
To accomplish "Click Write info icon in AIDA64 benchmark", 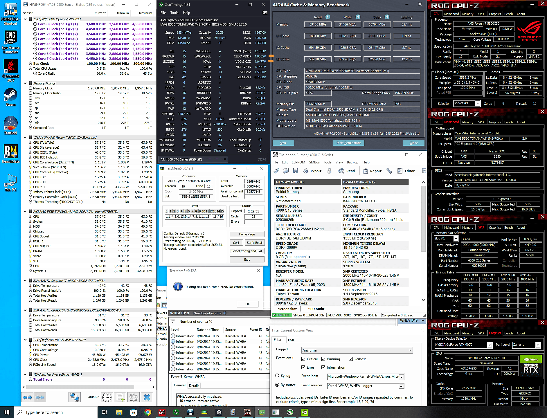I will [x=358, y=17].
